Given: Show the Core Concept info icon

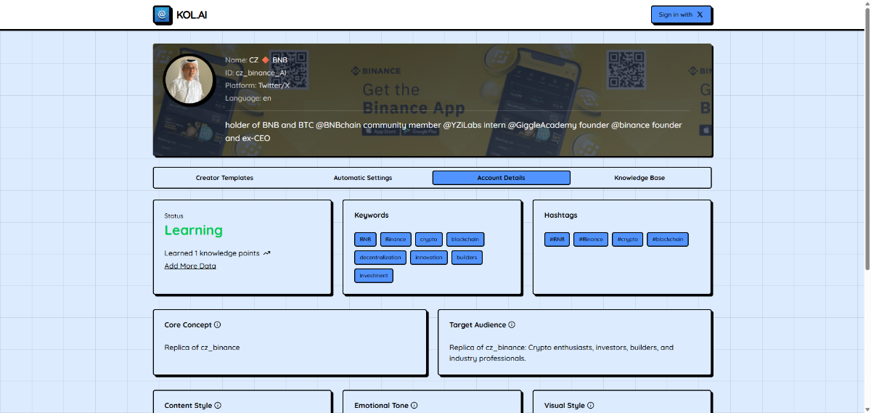Looking at the screenshot, I should (218, 325).
